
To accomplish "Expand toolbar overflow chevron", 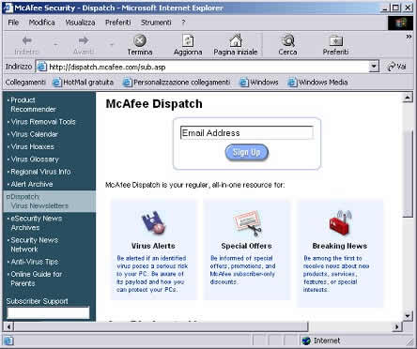I will click(x=409, y=37).
